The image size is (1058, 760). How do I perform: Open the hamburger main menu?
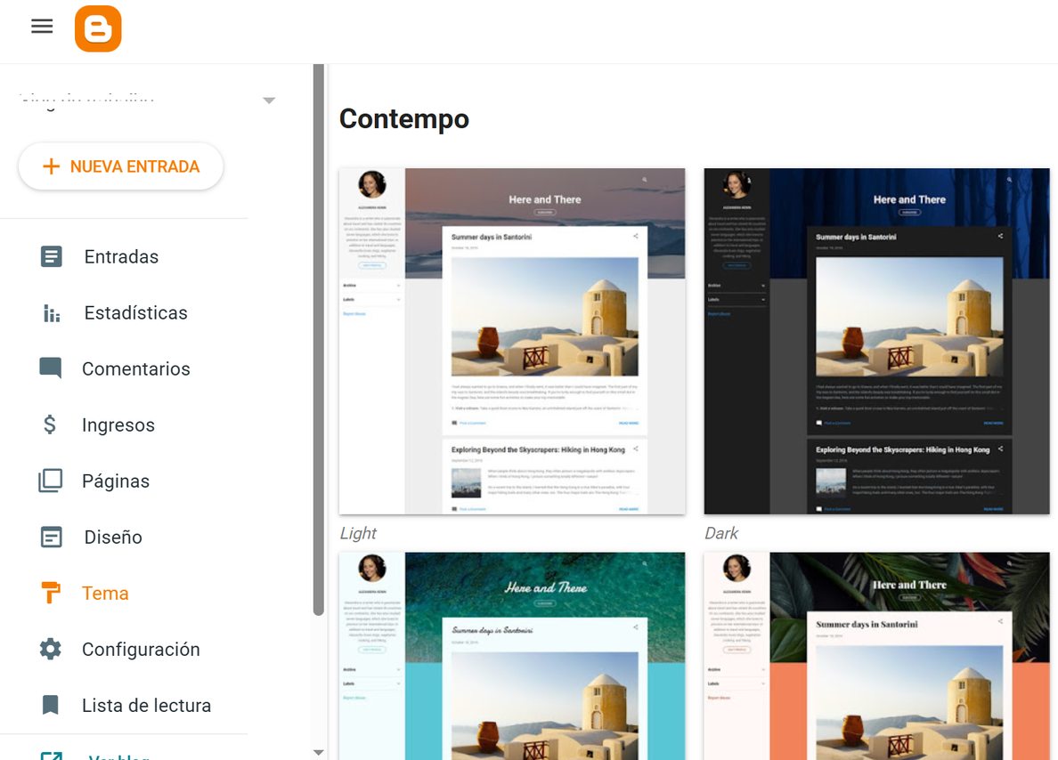click(x=42, y=27)
